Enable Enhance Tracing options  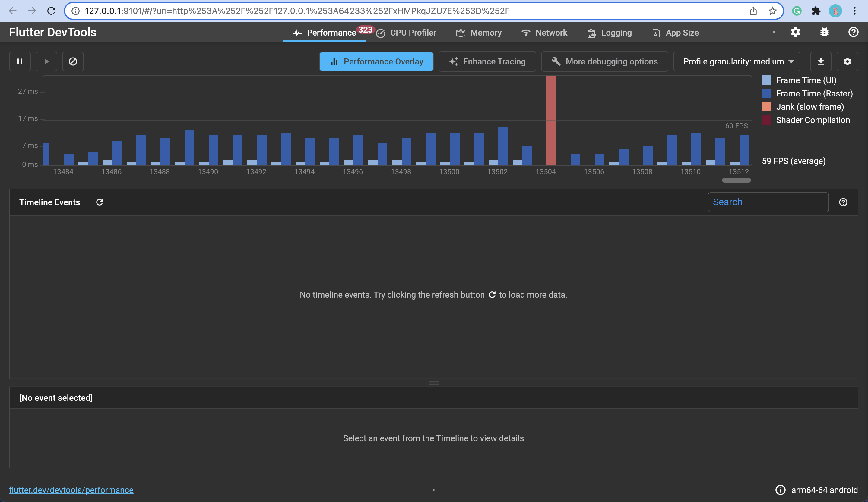[x=487, y=61]
